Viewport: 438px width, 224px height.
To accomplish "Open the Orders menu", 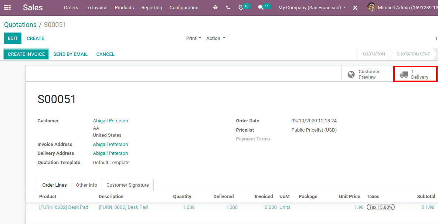I will click(71, 7).
